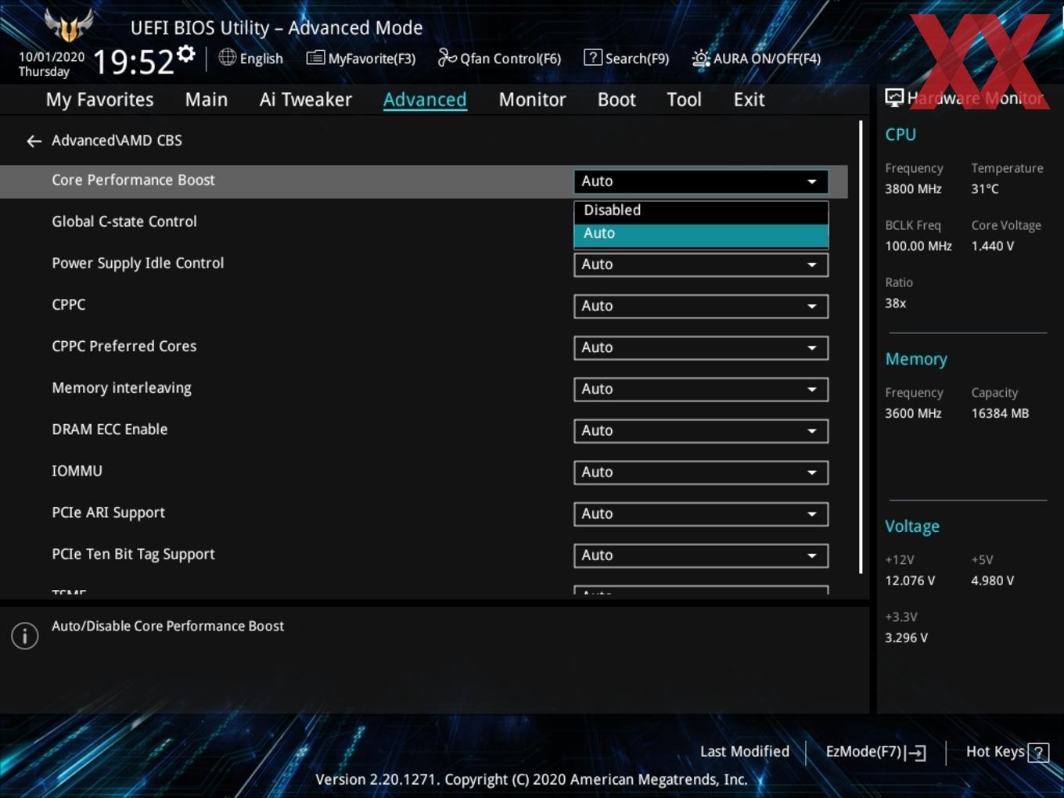Click the 10/01/2020 date text
Viewport: 1064px width, 798px height.
click(52, 57)
